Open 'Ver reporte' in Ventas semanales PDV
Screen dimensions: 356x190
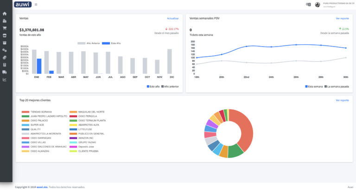[x=342, y=18]
